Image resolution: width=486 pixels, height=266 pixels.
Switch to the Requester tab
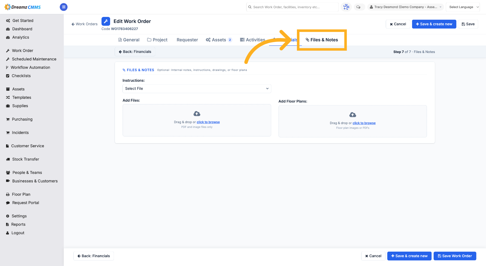click(x=187, y=40)
